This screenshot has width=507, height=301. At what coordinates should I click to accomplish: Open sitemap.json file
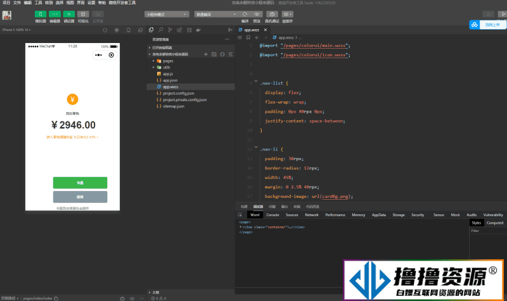[191, 106]
